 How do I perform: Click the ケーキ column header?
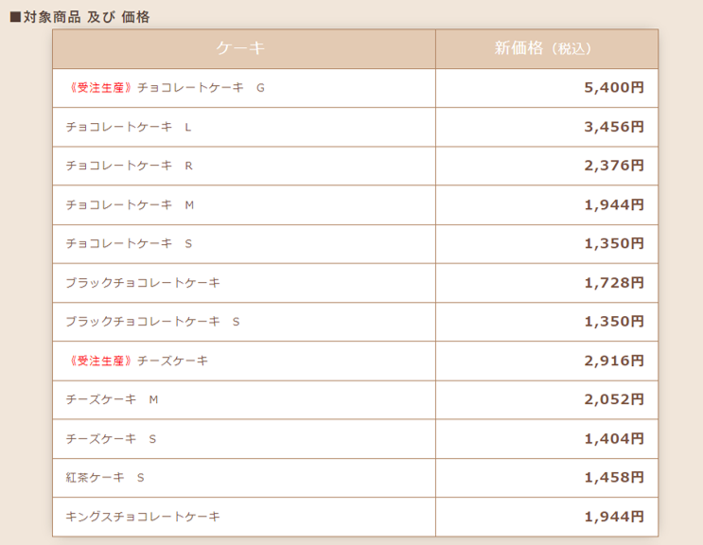pyautogui.click(x=242, y=48)
